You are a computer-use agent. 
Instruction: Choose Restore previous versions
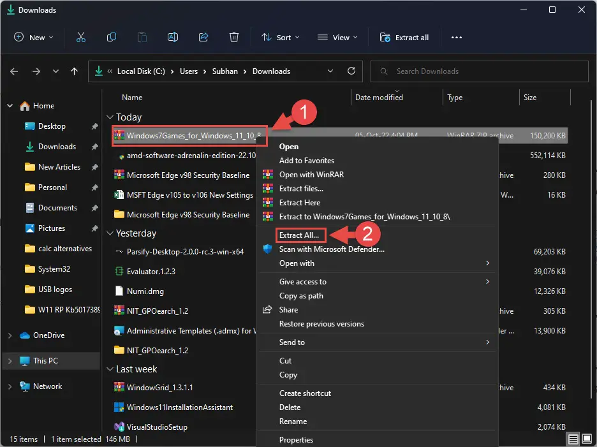pyautogui.click(x=378, y=324)
